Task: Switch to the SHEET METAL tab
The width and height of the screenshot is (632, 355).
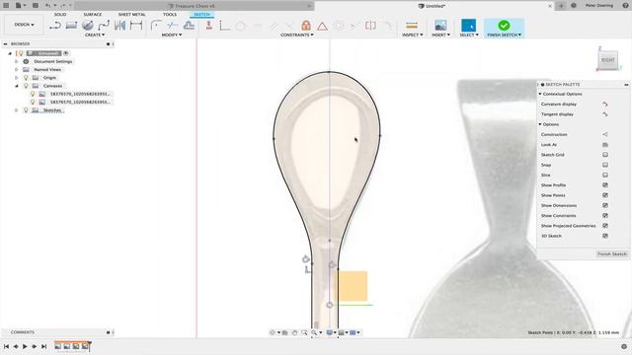Action: 131,15
